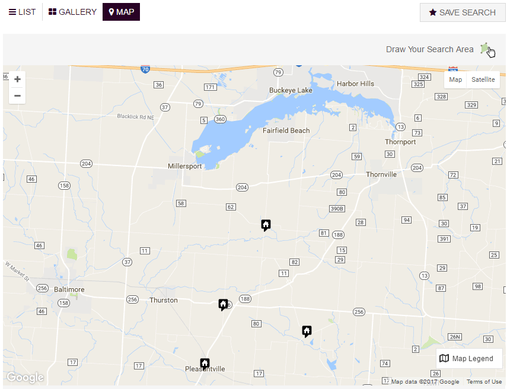
Task: Click the map pin icon on the MAP tab
Action: point(111,11)
